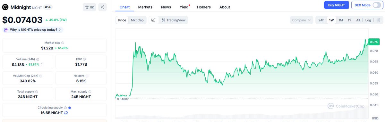The width and height of the screenshot is (385, 122).
Task: Set chart range to All
Action: click(358, 20)
